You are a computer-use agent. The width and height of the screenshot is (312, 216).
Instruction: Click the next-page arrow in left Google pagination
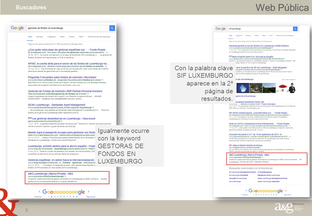click(88, 191)
